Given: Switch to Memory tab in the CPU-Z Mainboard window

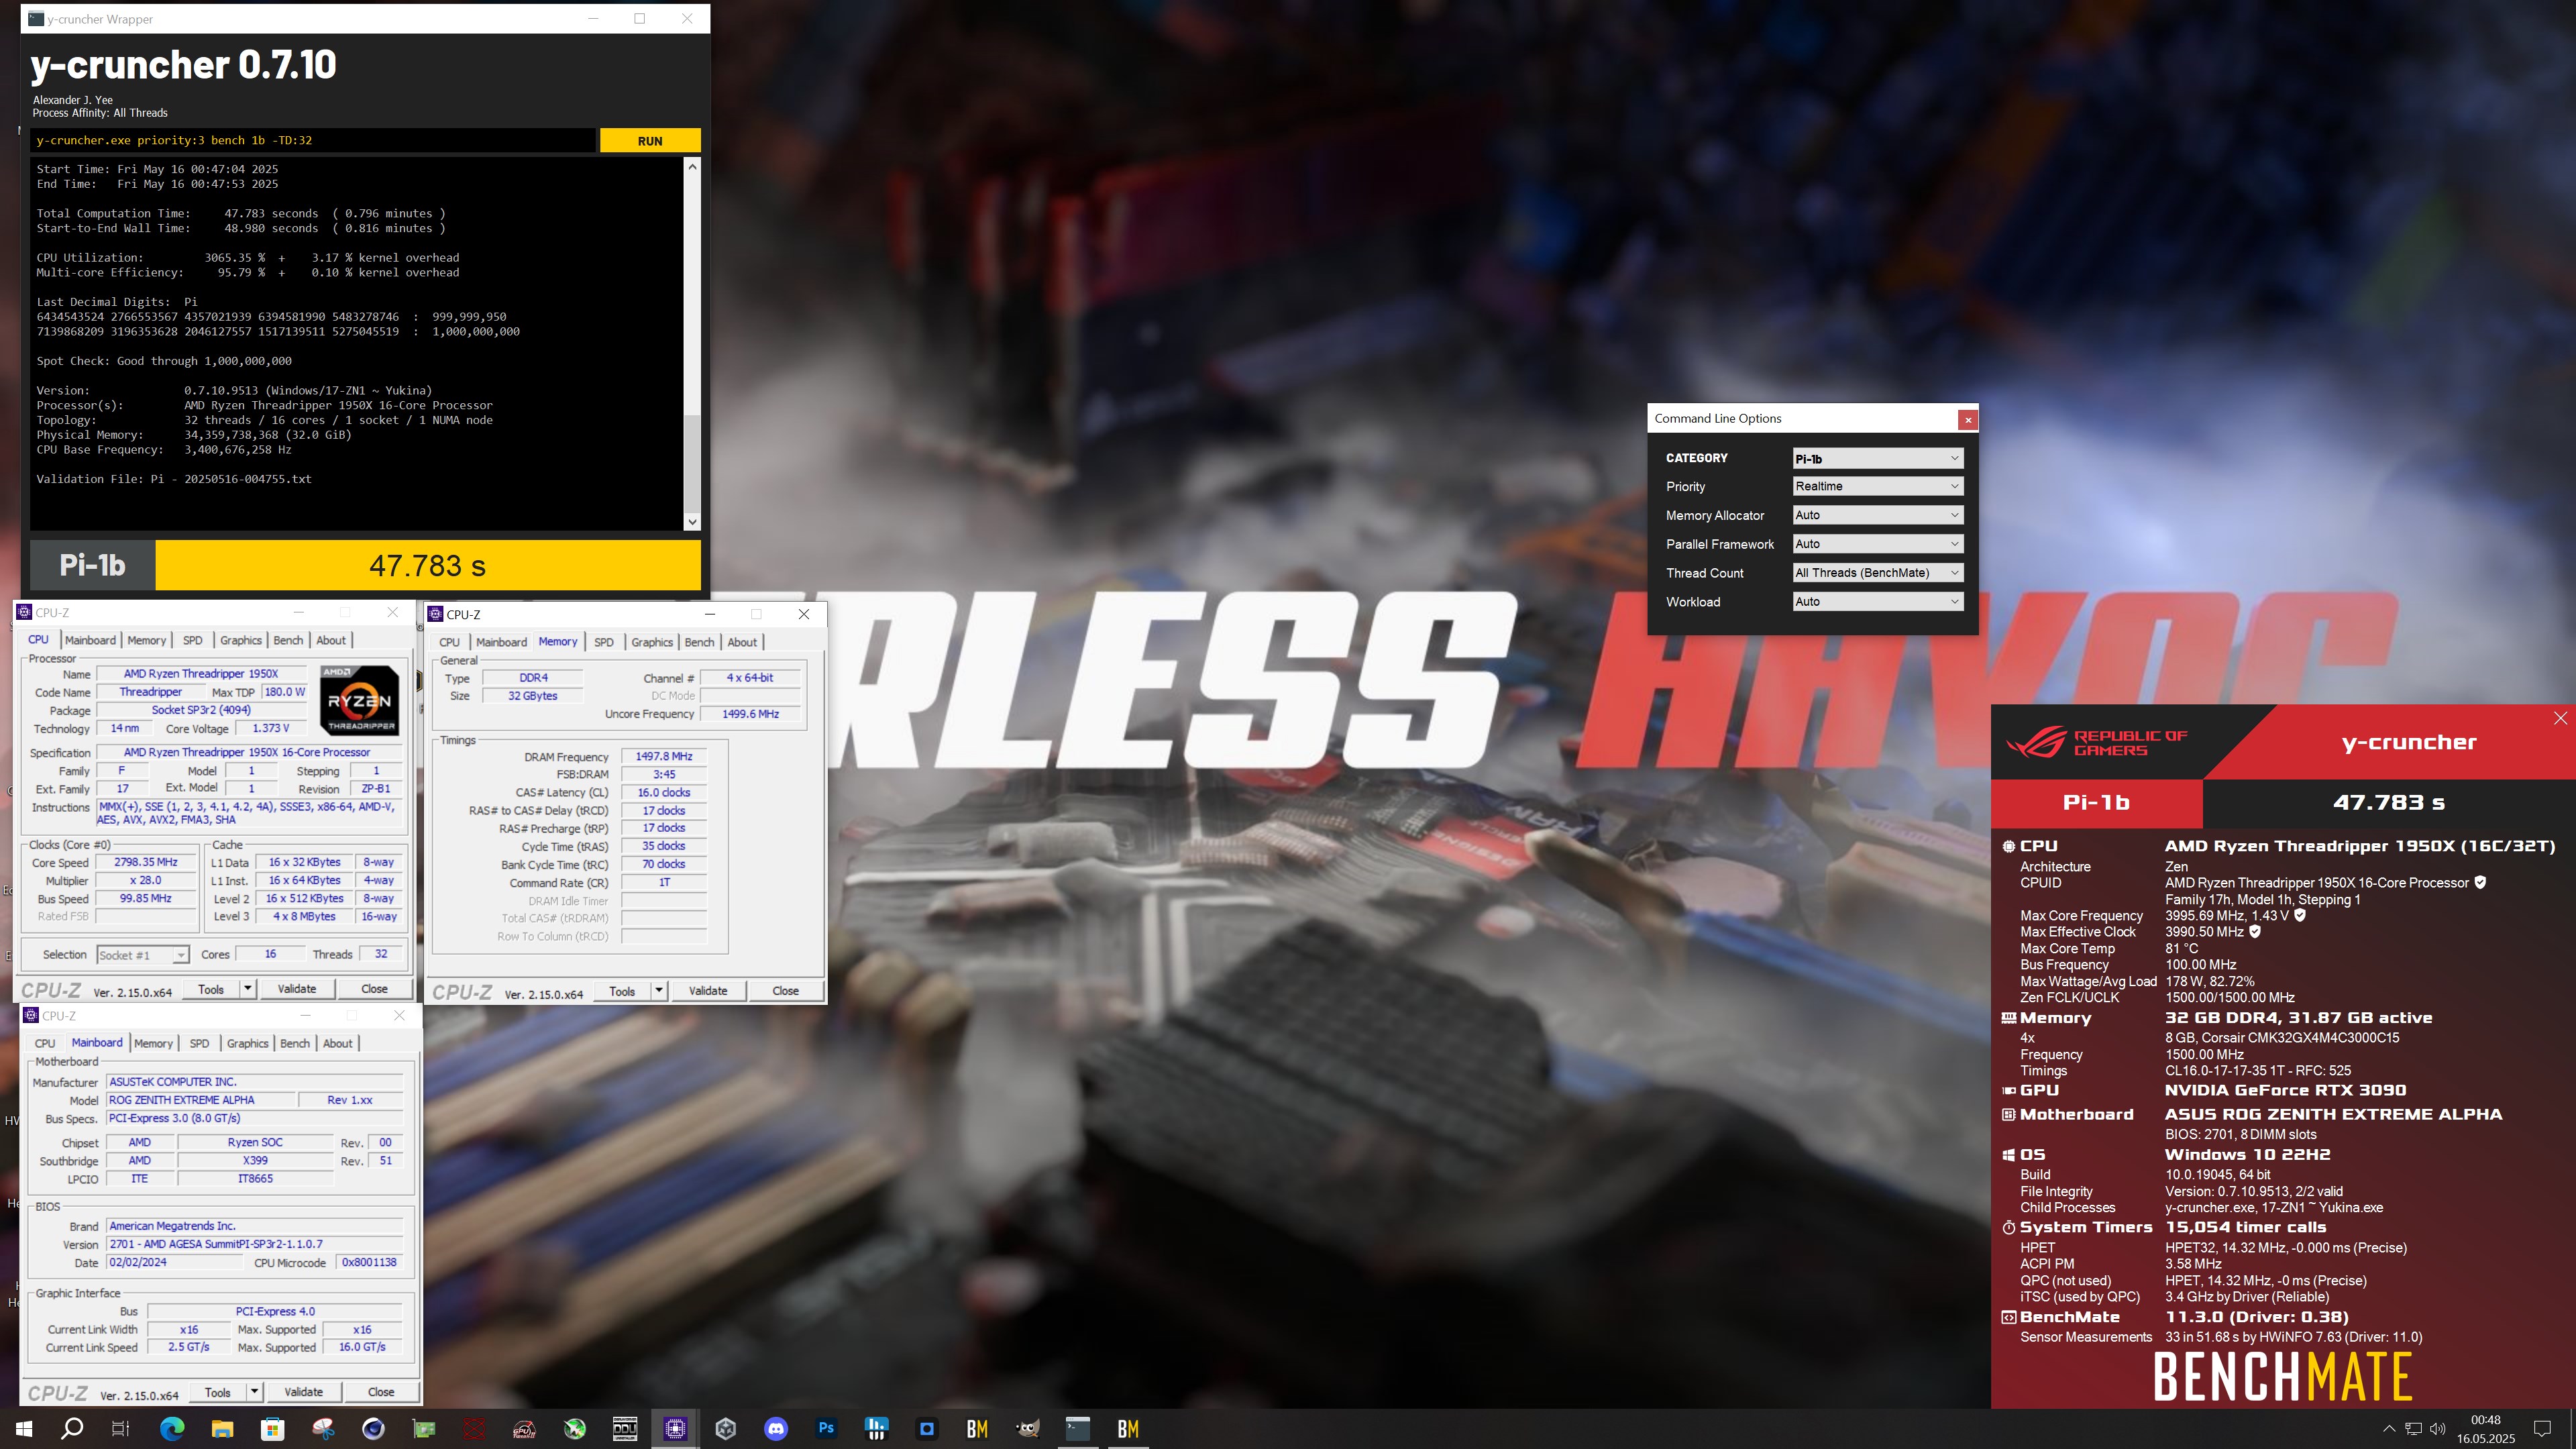Looking at the screenshot, I should coord(153,1044).
